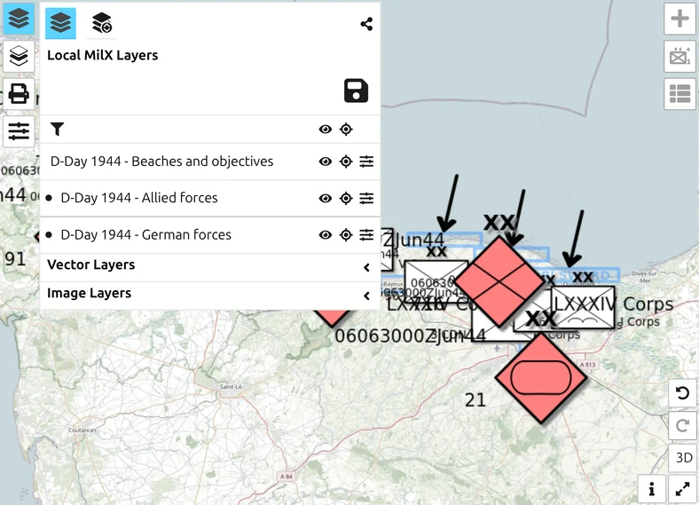Zoom to Beaches and objectives layer
Viewport: 699px width, 505px height.
(346, 162)
